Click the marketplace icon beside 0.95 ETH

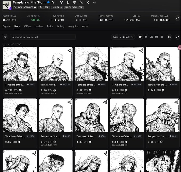coord(161,142)
